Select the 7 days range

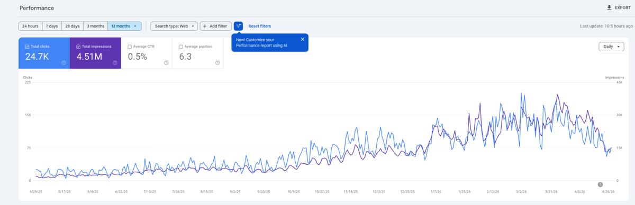click(52, 26)
